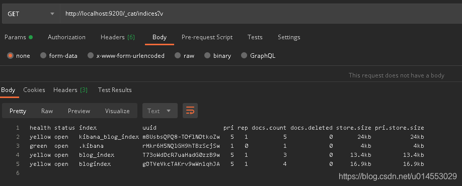Switch to the Authorization tab
Viewport: 462px width, 186px height.
[66, 37]
